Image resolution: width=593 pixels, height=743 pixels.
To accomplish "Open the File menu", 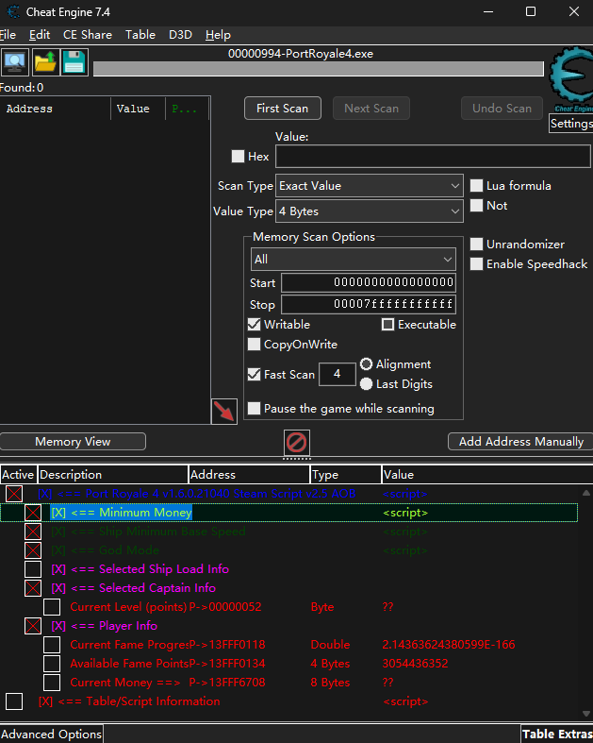I will pos(8,35).
